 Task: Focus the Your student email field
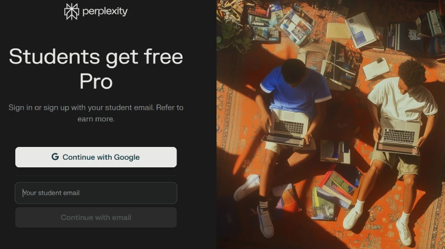tap(96, 193)
